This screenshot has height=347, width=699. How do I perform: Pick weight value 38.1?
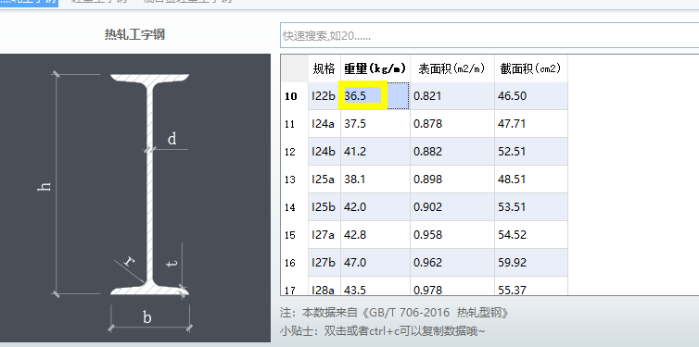point(375,180)
